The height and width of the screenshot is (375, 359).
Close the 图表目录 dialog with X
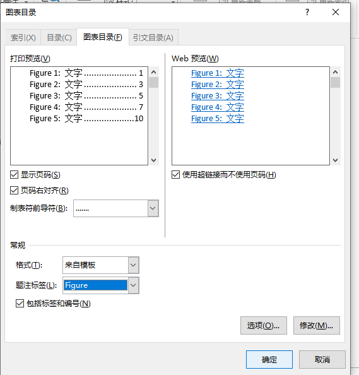click(336, 12)
